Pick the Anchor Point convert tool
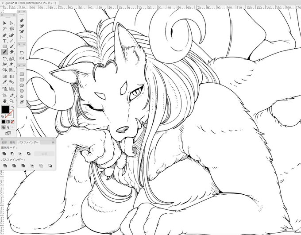The image size is (301, 235). tap(22, 37)
